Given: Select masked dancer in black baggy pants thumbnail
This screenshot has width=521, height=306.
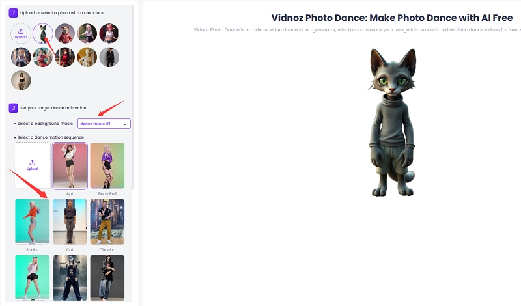Looking at the screenshot, I should (70, 278).
